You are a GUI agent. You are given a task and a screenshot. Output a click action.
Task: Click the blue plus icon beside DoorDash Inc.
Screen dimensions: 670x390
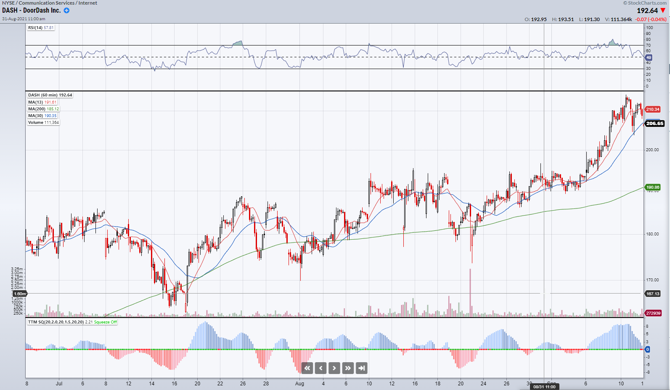[66, 11]
